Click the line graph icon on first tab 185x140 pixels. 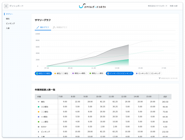click(x=38, y=27)
